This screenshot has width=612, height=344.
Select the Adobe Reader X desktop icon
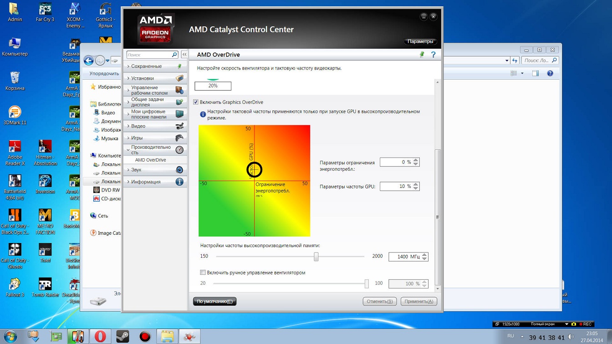tap(15, 153)
